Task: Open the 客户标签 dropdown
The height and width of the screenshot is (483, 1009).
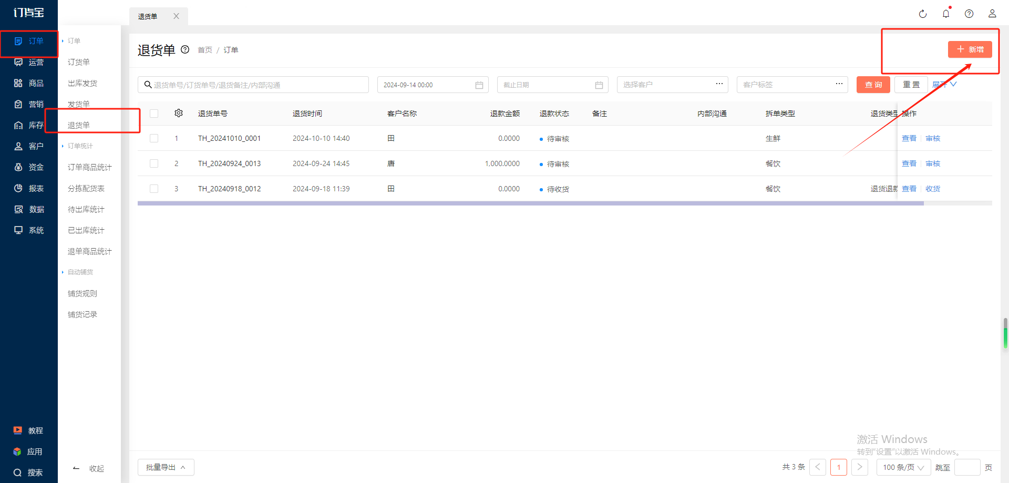Action: pyautogui.click(x=792, y=85)
